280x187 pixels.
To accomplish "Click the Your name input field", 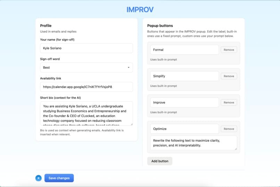I will 87,48.
